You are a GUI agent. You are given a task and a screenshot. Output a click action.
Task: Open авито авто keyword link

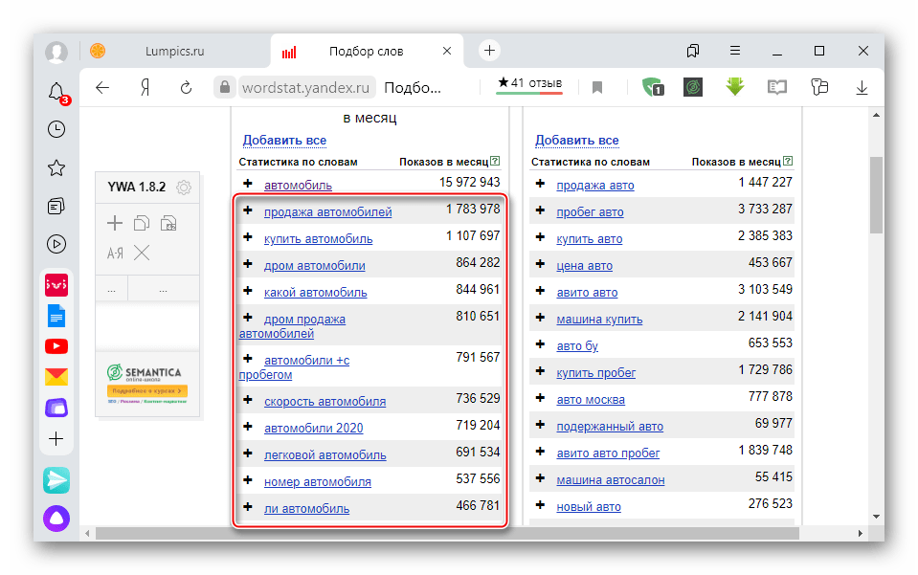coord(587,293)
